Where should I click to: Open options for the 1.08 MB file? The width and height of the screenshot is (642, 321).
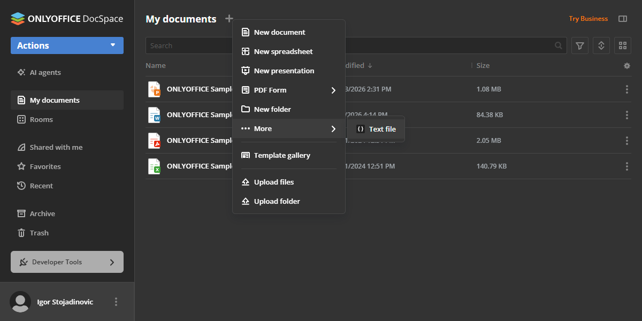pos(627,89)
